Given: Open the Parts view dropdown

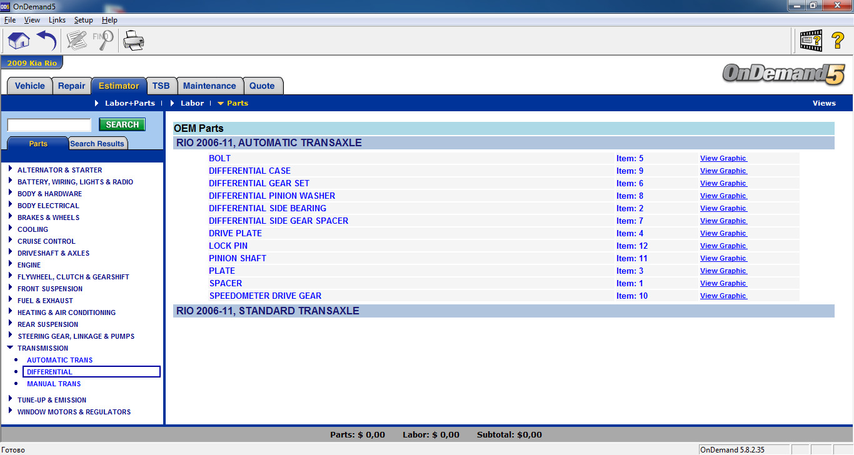Looking at the screenshot, I should coord(233,103).
